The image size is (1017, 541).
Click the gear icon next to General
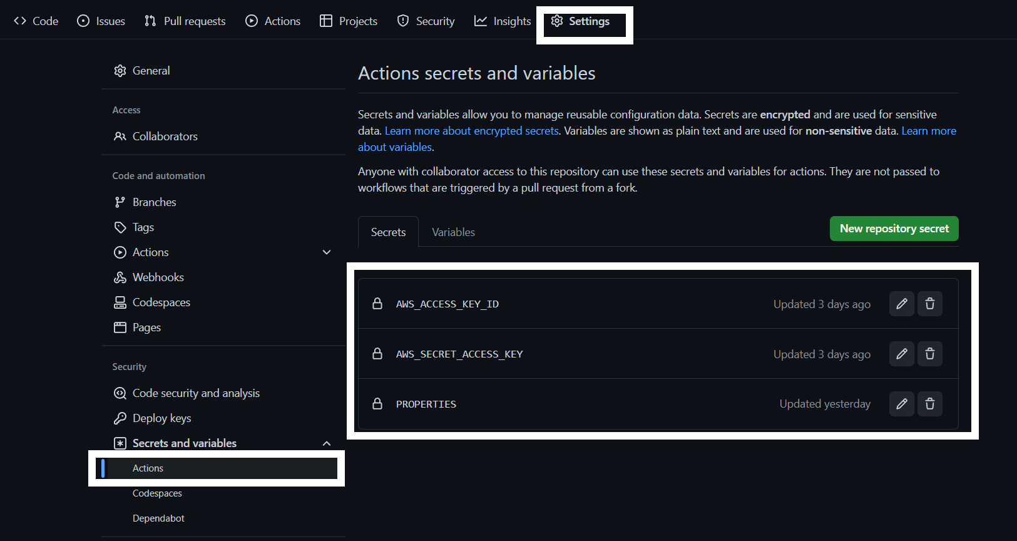point(120,71)
